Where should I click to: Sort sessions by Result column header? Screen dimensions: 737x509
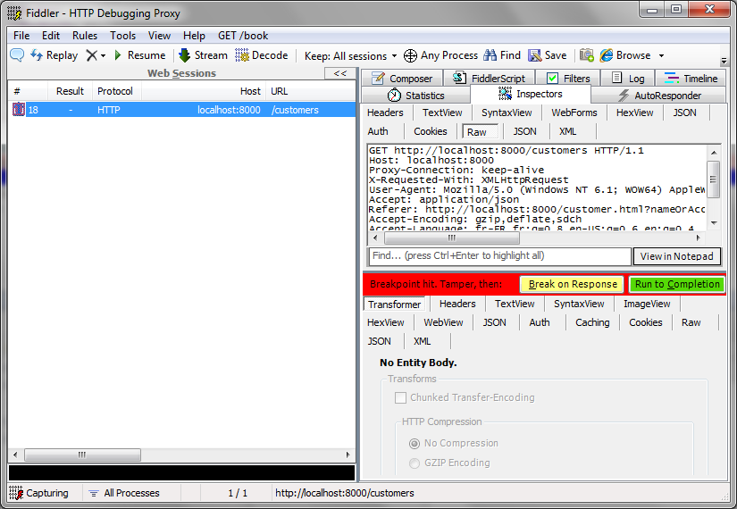coord(70,91)
